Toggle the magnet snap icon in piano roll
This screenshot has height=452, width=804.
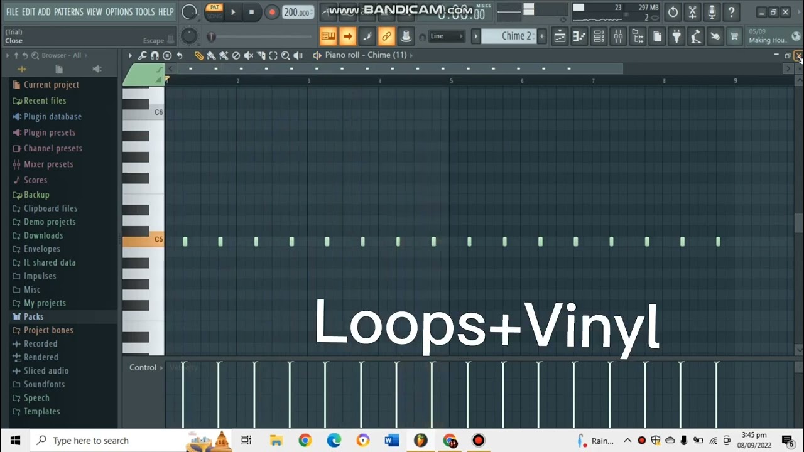[x=155, y=55]
